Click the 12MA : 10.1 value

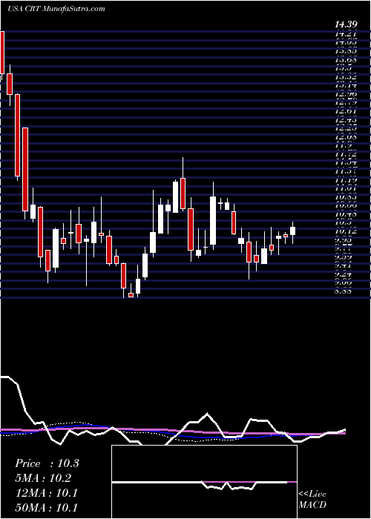(x=46, y=493)
